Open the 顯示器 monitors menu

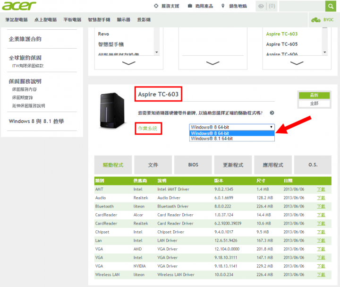(124, 20)
